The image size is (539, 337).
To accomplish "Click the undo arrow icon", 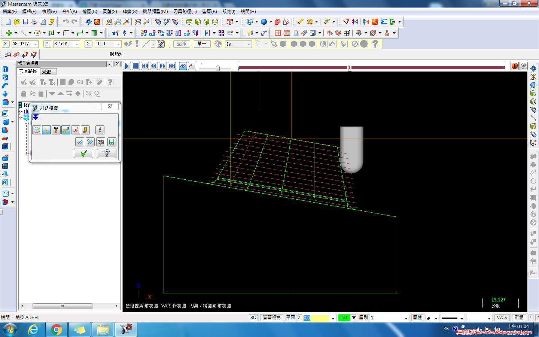I will coord(66,22).
